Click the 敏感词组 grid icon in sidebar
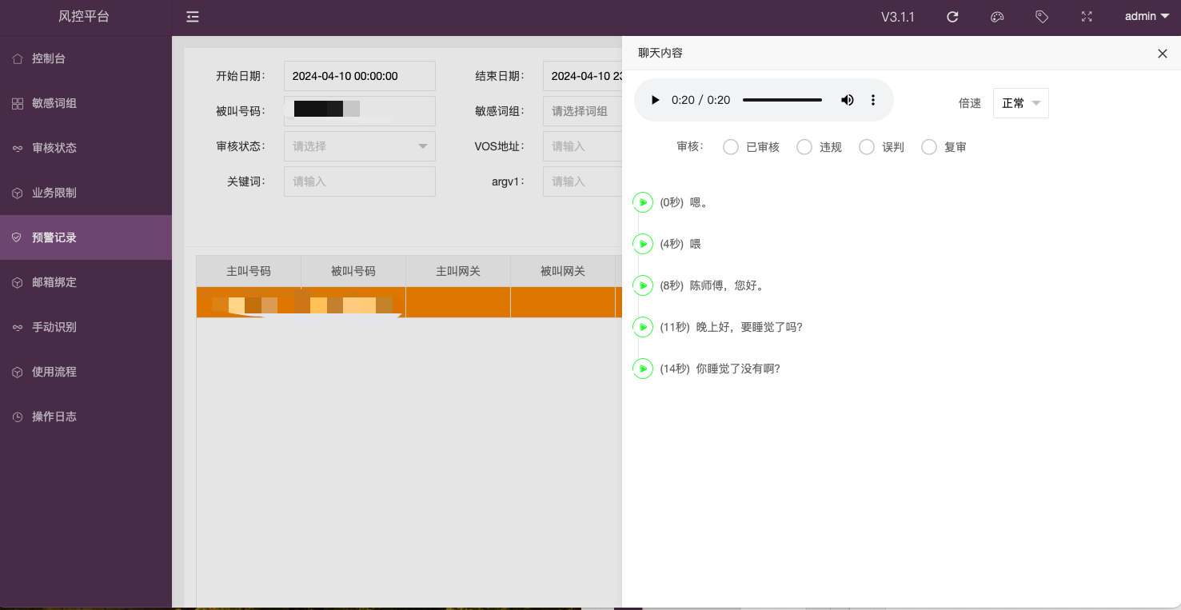Image resolution: width=1181 pixels, height=610 pixels. [18, 103]
